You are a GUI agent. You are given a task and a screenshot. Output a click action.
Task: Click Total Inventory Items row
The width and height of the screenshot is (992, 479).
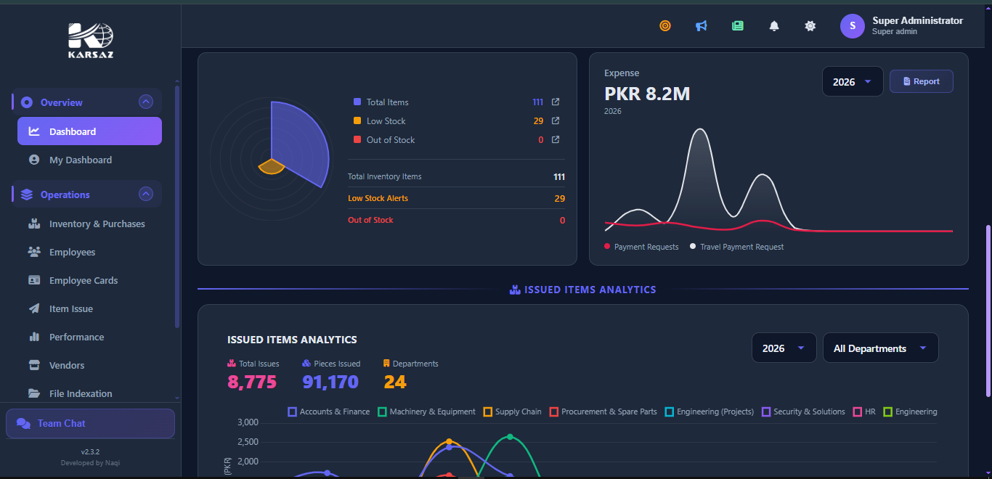[x=456, y=176]
